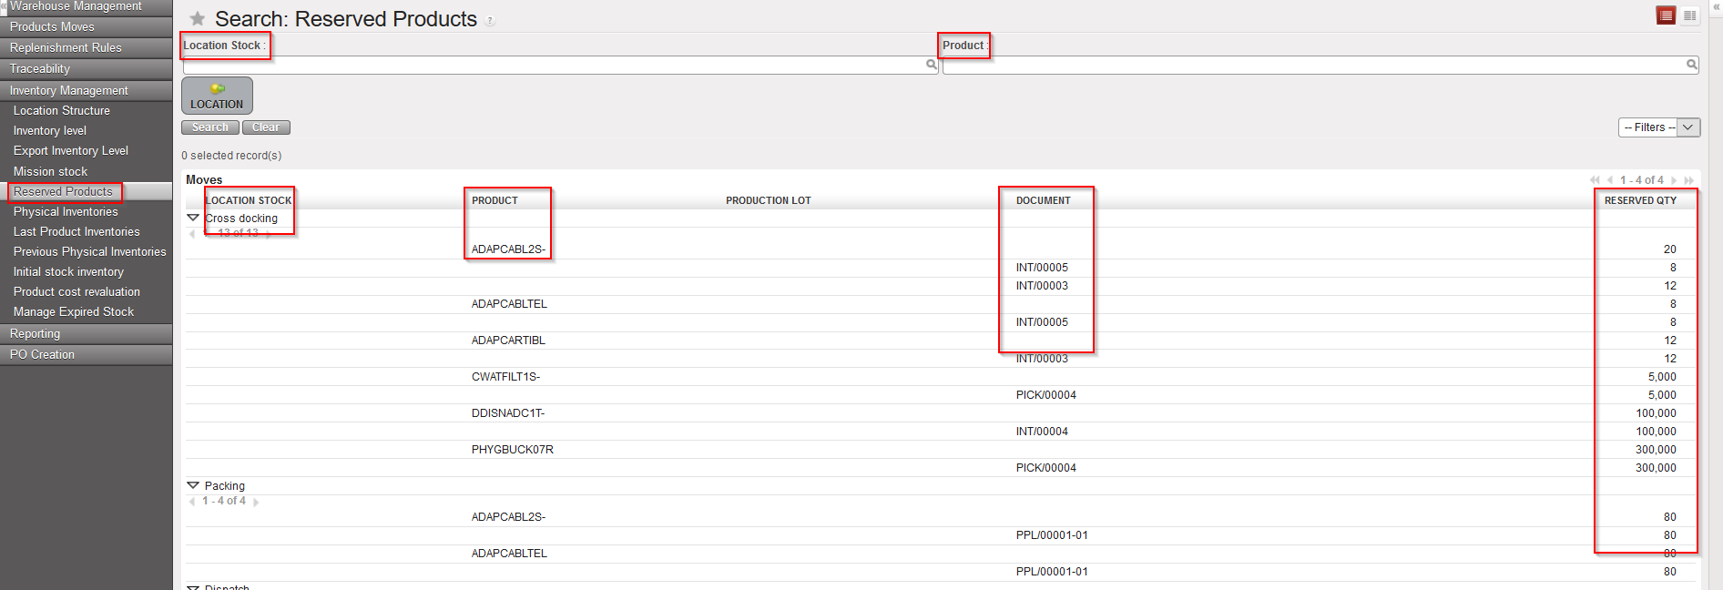Open Last Product Inventories in sidebar
This screenshot has height=590, width=1723.
point(76,231)
